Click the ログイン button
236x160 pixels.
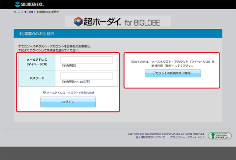(68, 102)
